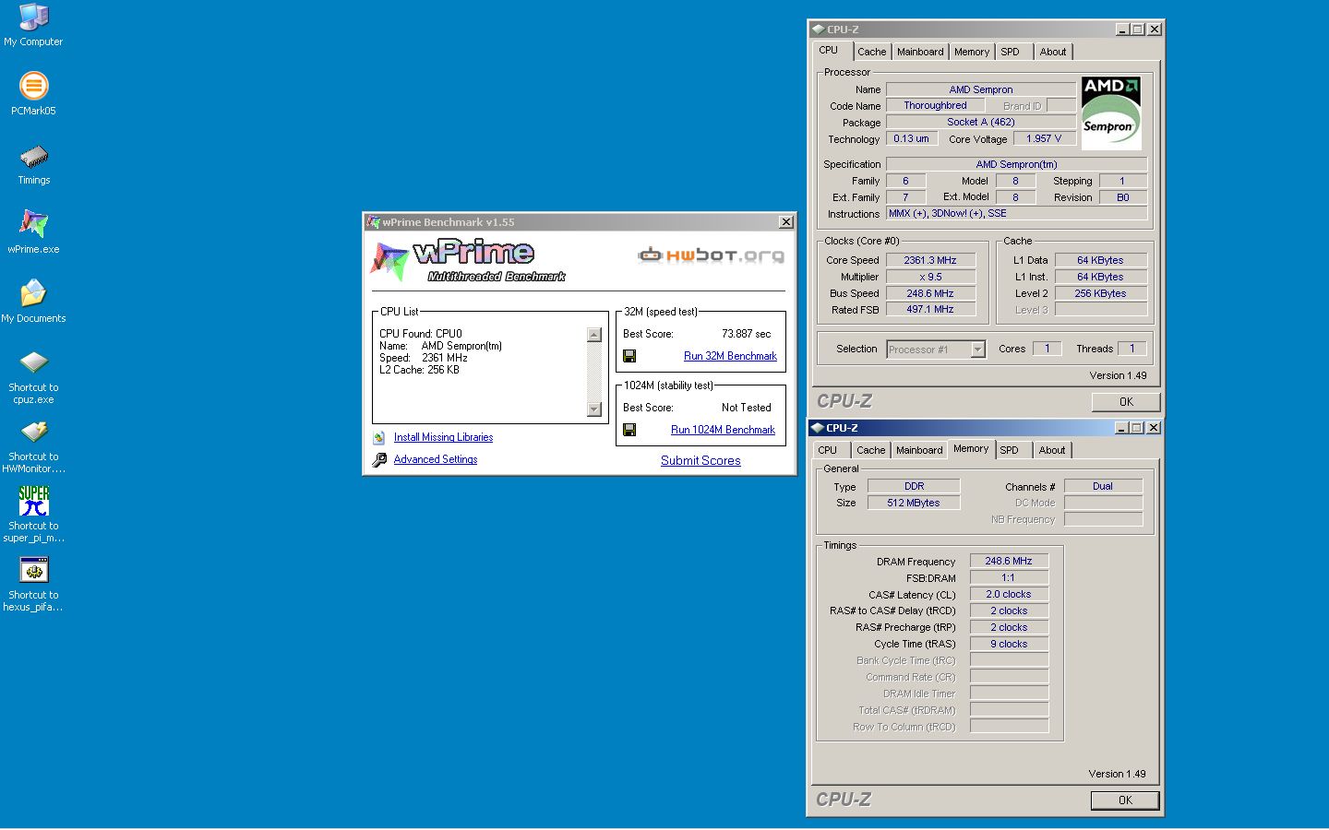The height and width of the screenshot is (830, 1329).
Task: Switch to Cache tab in upper CPU-Z
Action: 871,52
